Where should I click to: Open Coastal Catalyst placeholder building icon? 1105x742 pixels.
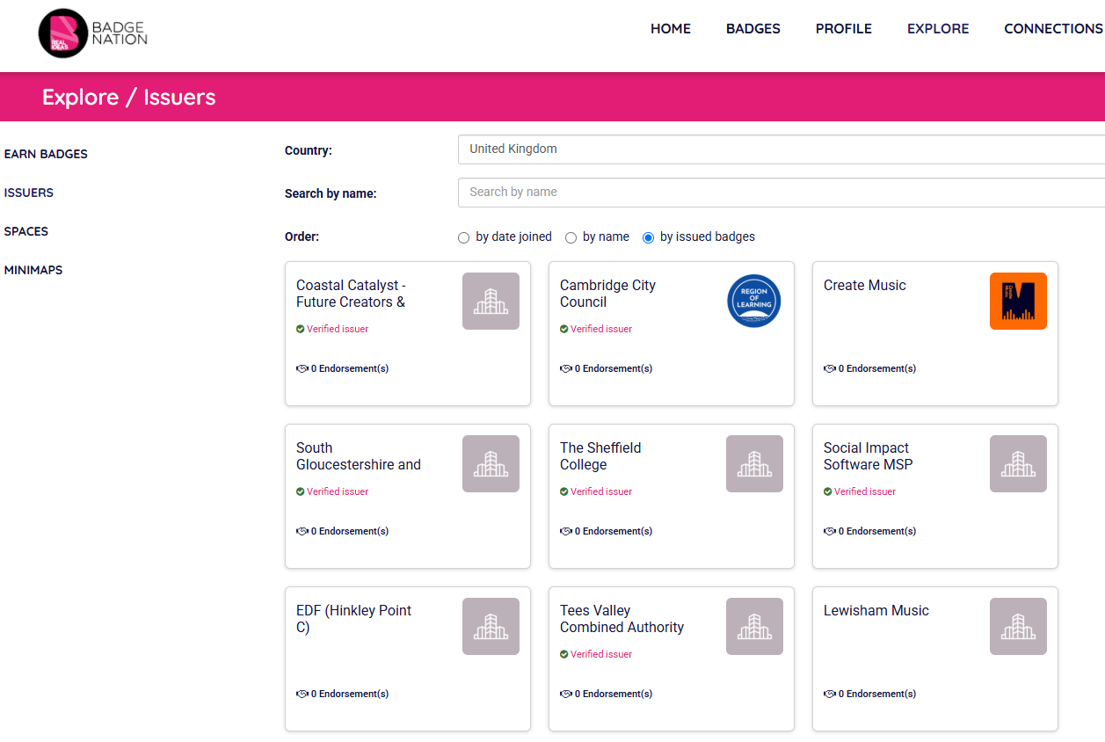[x=491, y=301]
